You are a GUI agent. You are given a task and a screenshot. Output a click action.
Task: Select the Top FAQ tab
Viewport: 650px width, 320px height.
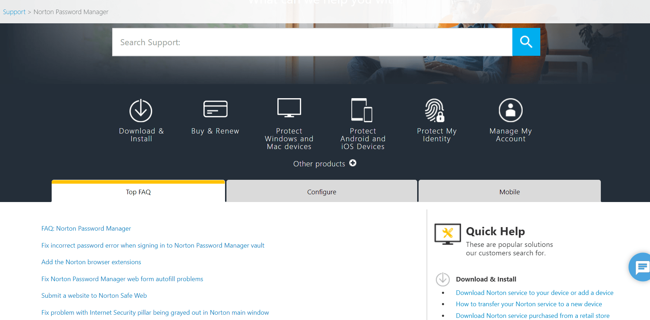coord(138,192)
